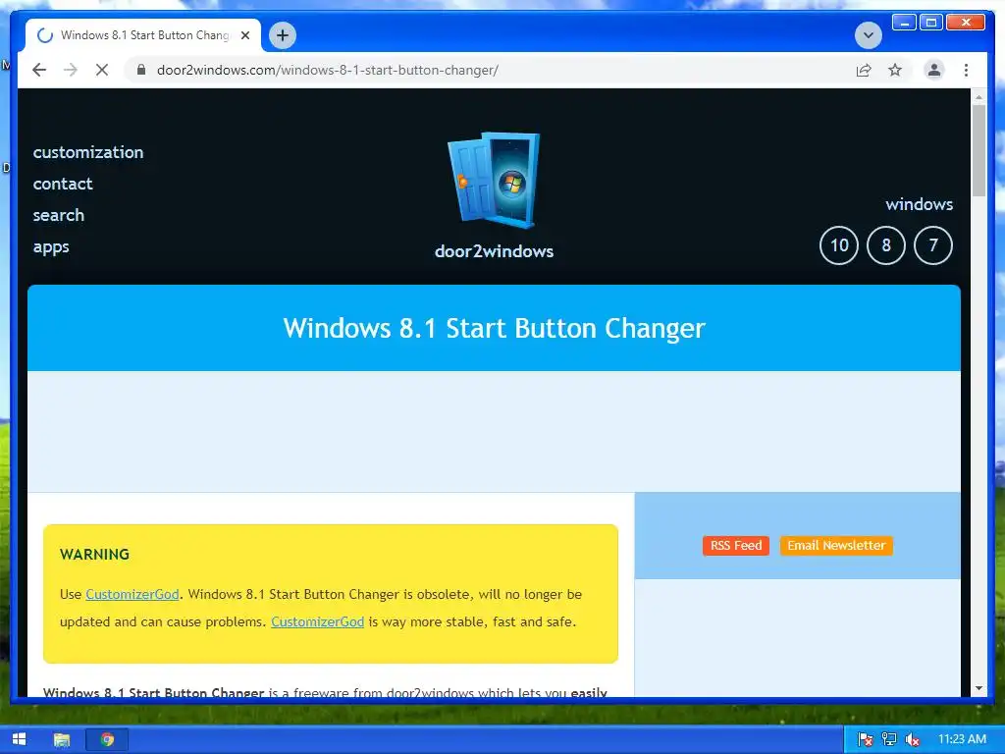Click the muted volume tray icon
This screenshot has width=1005, height=754.
912,739
